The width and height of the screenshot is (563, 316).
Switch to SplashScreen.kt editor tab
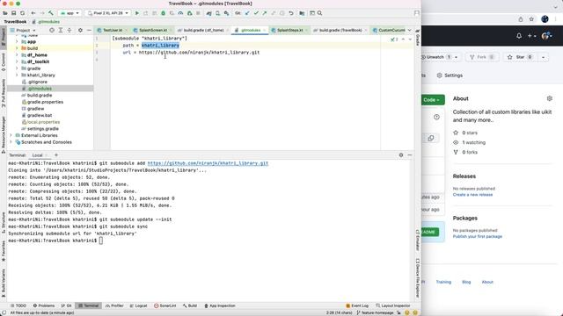[152, 30]
